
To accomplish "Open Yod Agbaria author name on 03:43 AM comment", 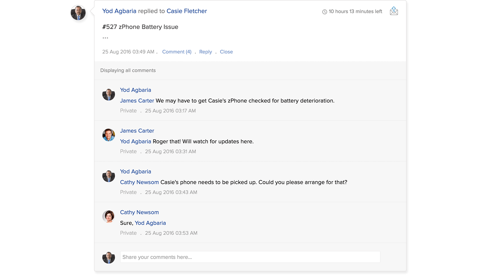I will click(x=135, y=171).
